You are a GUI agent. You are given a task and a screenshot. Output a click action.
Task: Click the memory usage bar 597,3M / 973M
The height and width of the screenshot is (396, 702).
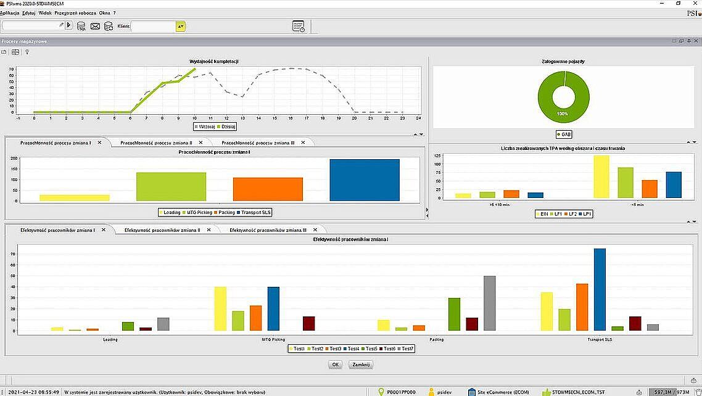(669, 392)
